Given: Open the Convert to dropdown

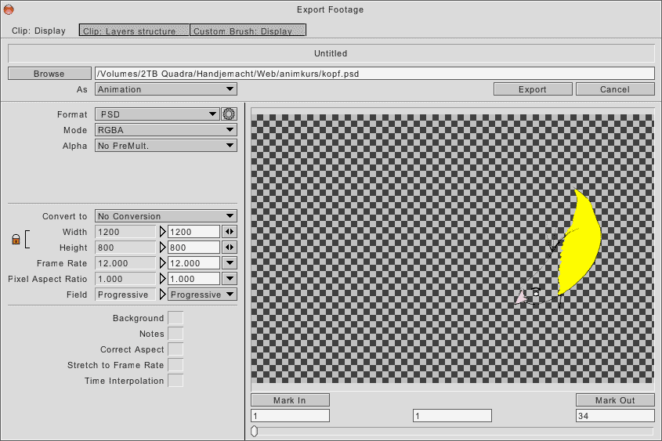Looking at the screenshot, I should (166, 216).
